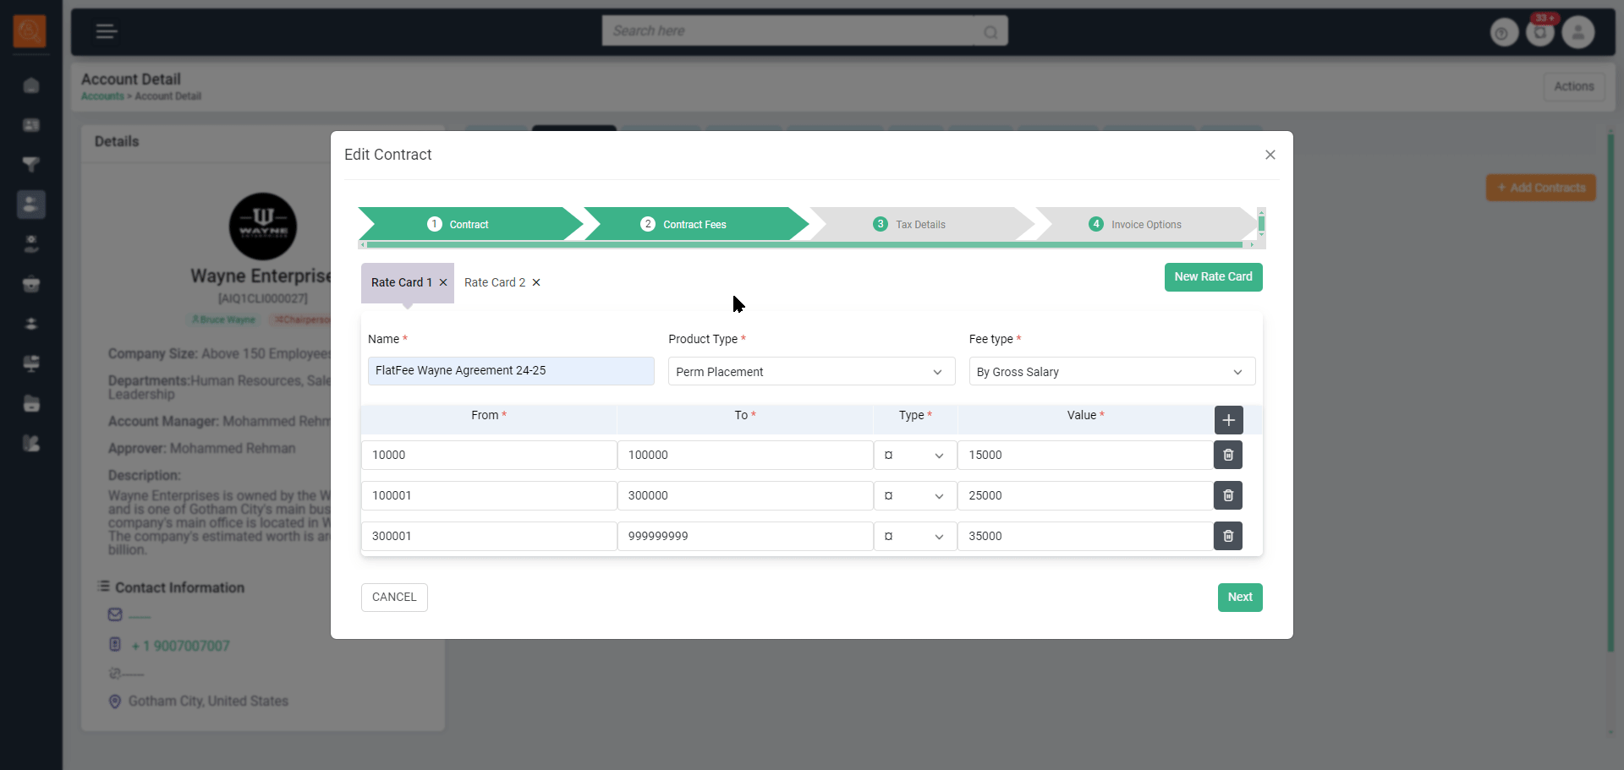This screenshot has height=770, width=1624.
Task: Jump to Invoice Options step
Action: pos(1145,225)
